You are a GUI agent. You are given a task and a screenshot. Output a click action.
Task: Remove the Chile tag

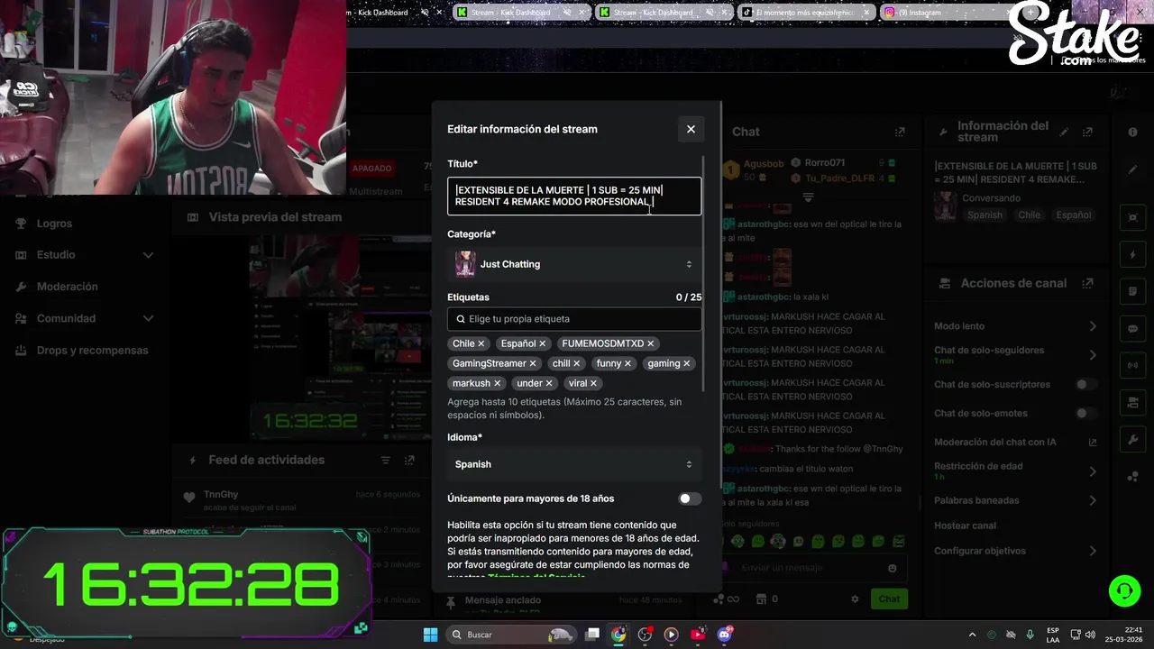(481, 343)
